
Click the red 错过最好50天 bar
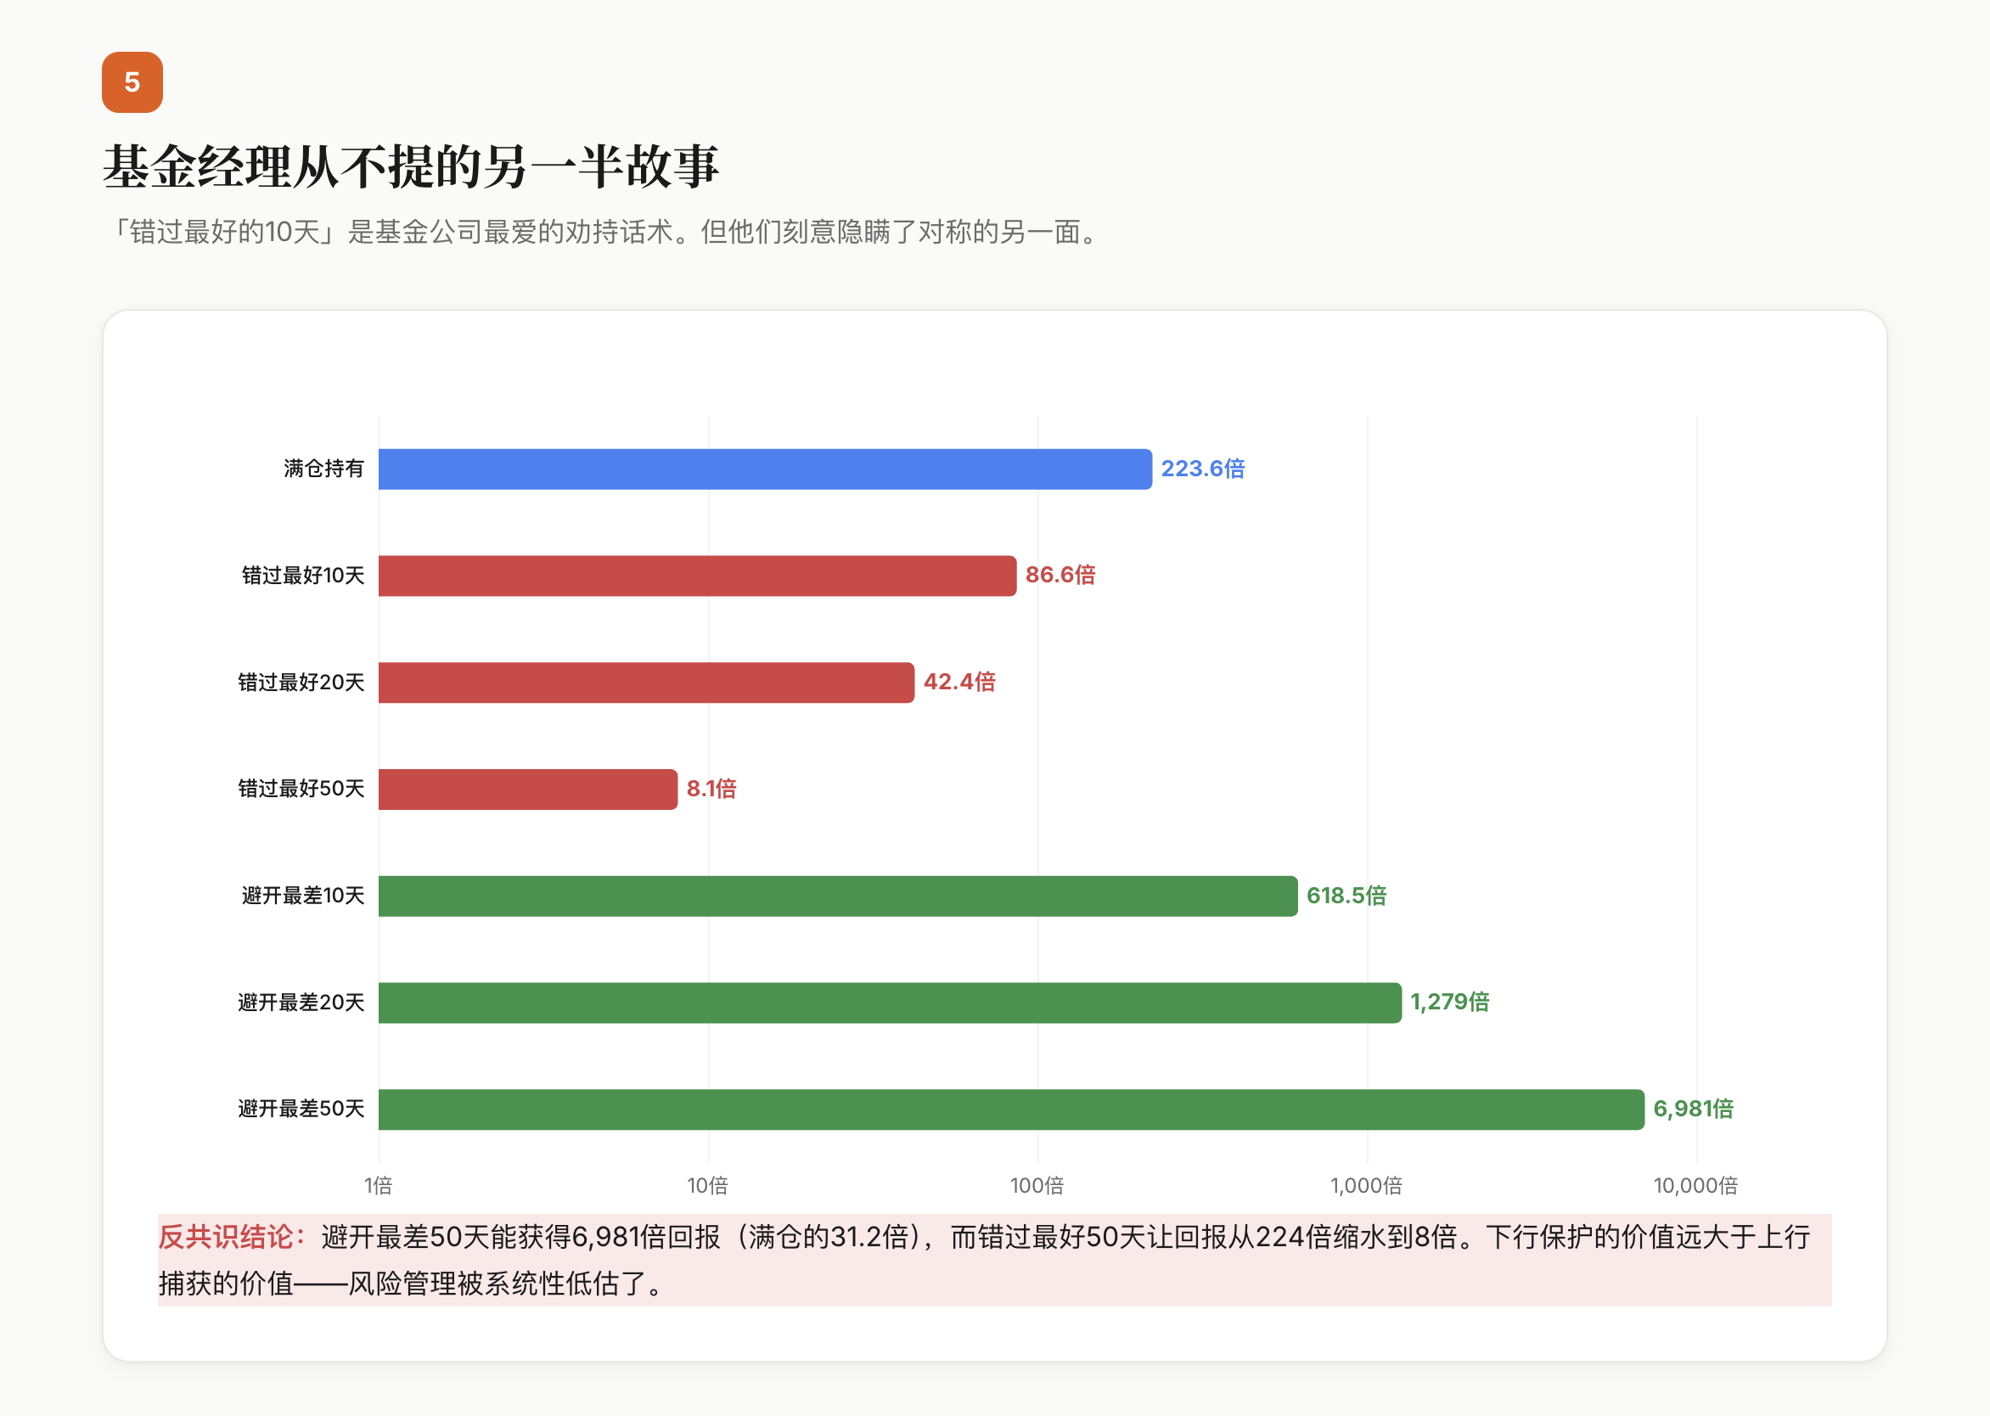526,789
